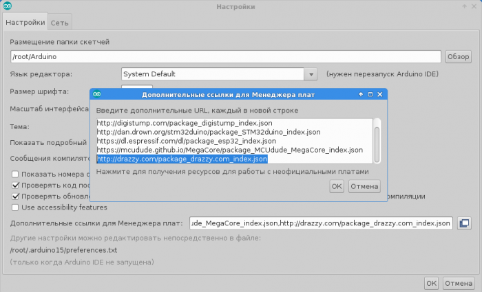Click the Обзор browse button
Image resolution: width=482 pixels, height=292 pixels.
[458, 57]
